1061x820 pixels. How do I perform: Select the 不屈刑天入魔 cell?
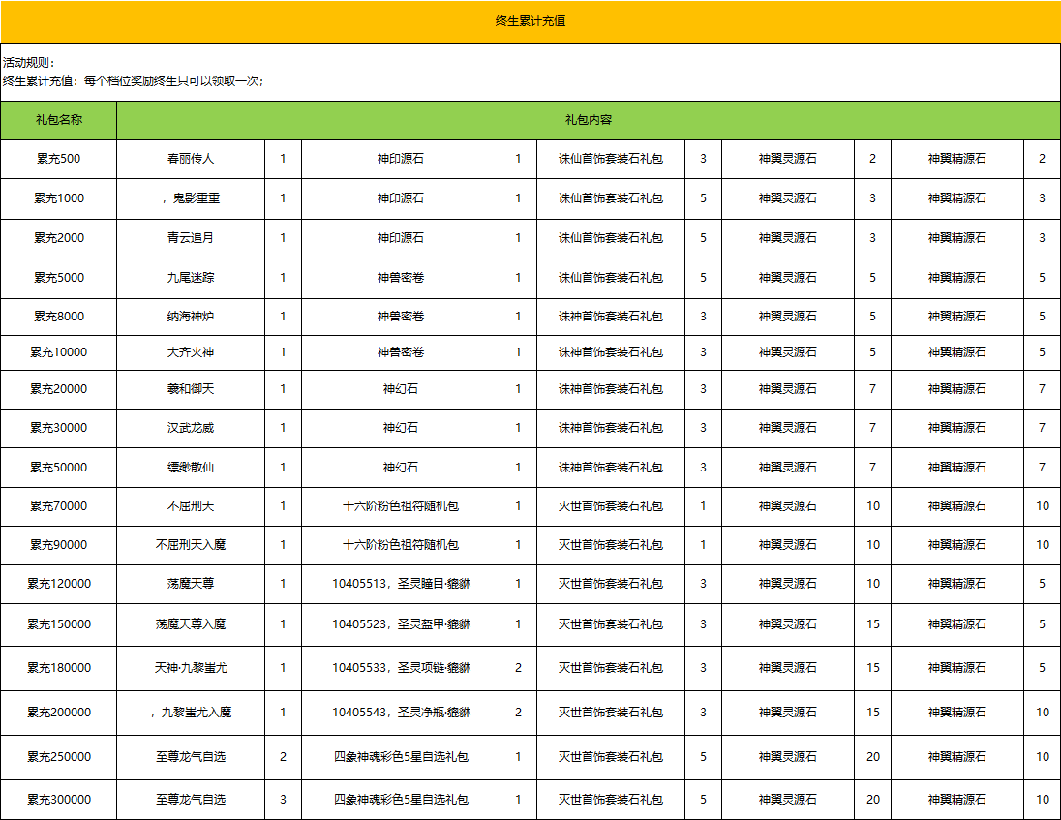(191, 545)
